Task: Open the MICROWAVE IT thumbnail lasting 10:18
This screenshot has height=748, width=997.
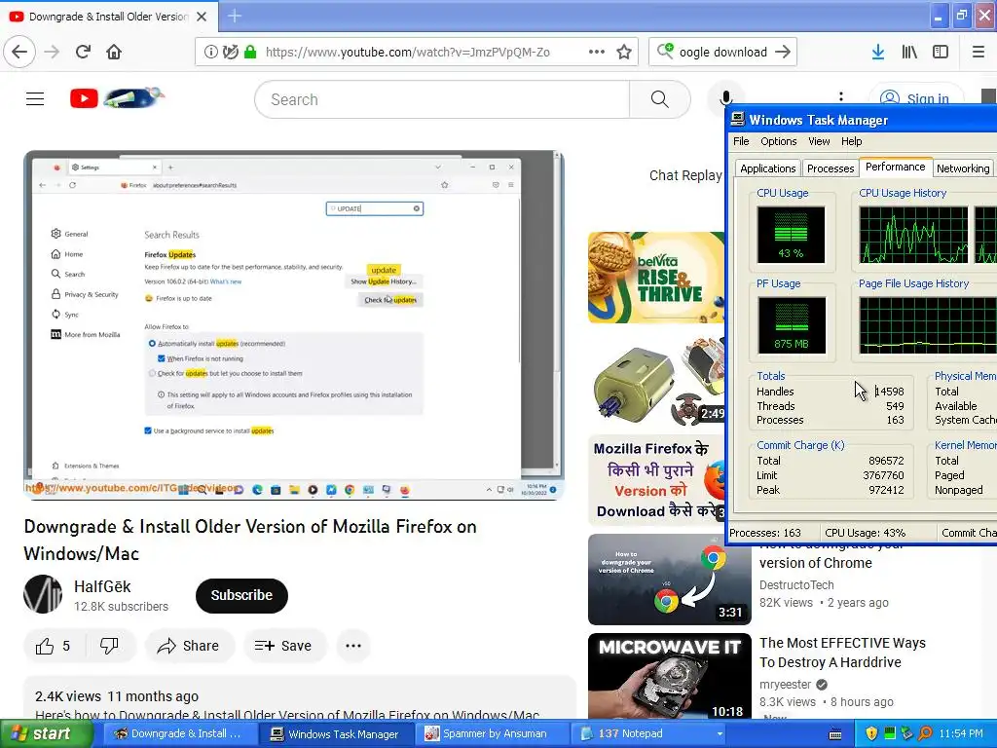Action: pyautogui.click(x=670, y=676)
